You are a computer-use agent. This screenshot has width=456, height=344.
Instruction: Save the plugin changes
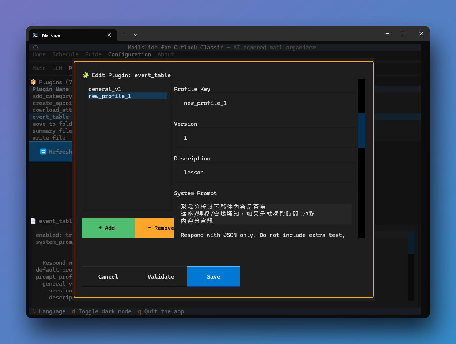tap(213, 276)
